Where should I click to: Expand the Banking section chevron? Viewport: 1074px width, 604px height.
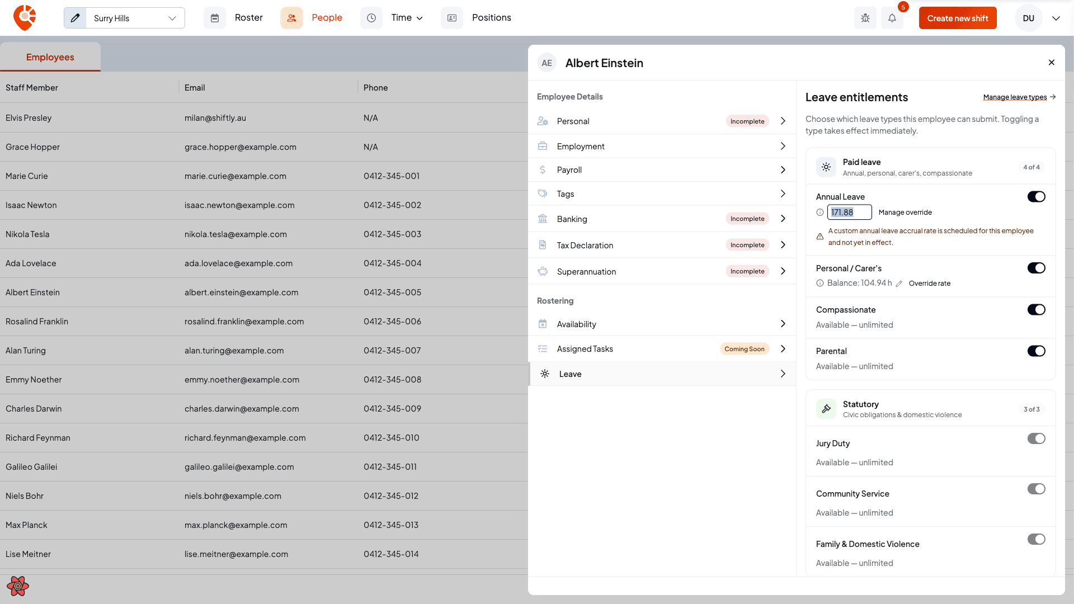coord(783,219)
